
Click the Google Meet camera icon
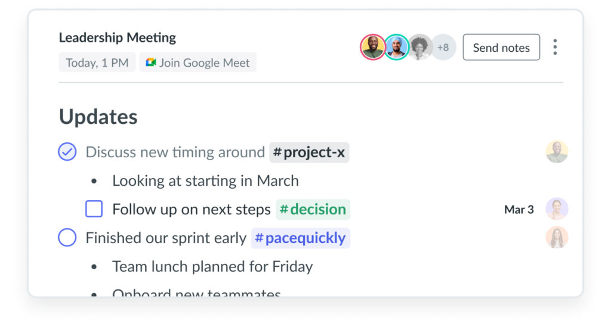tap(151, 62)
